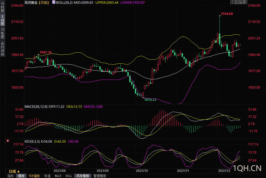This screenshot has width=266, height=178.
Task: Click the exit/pop-out chart icon
Action: coord(245,2)
